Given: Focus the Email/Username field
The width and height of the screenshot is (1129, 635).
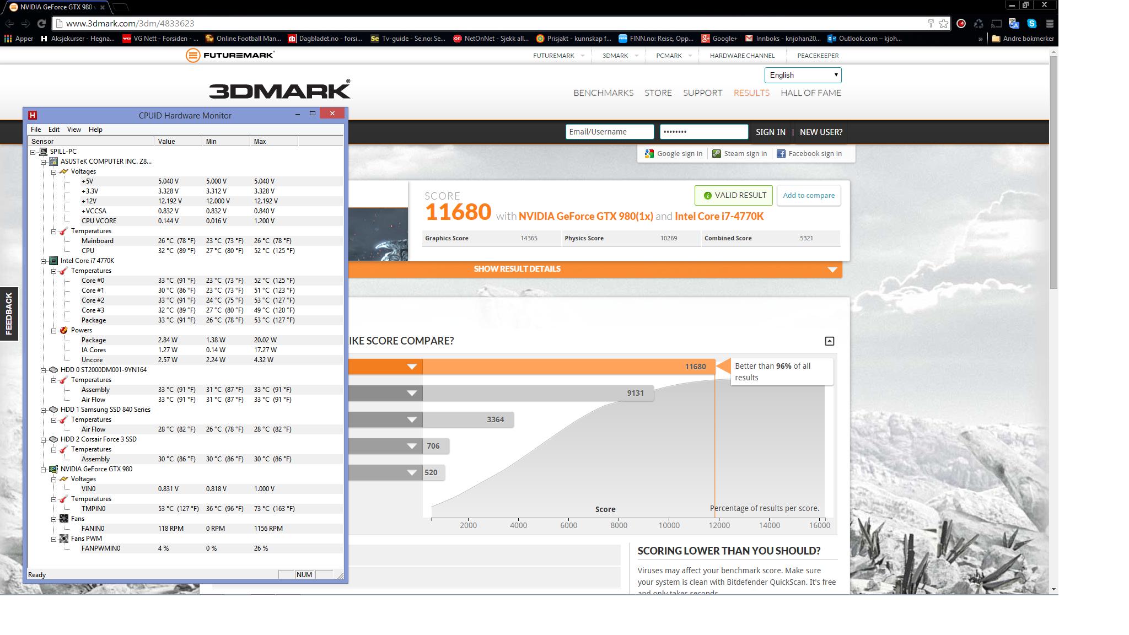Looking at the screenshot, I should [609, 132].
